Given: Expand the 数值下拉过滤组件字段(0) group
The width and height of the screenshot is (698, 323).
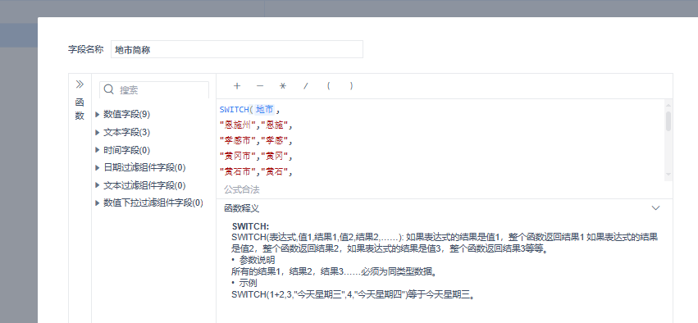Looking at the screenshot, I should tap(98, 202).
